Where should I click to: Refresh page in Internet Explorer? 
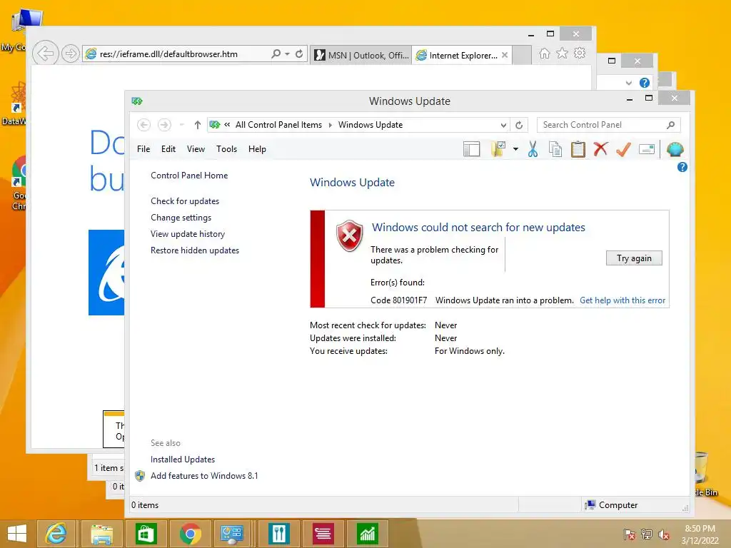(299, 54)
